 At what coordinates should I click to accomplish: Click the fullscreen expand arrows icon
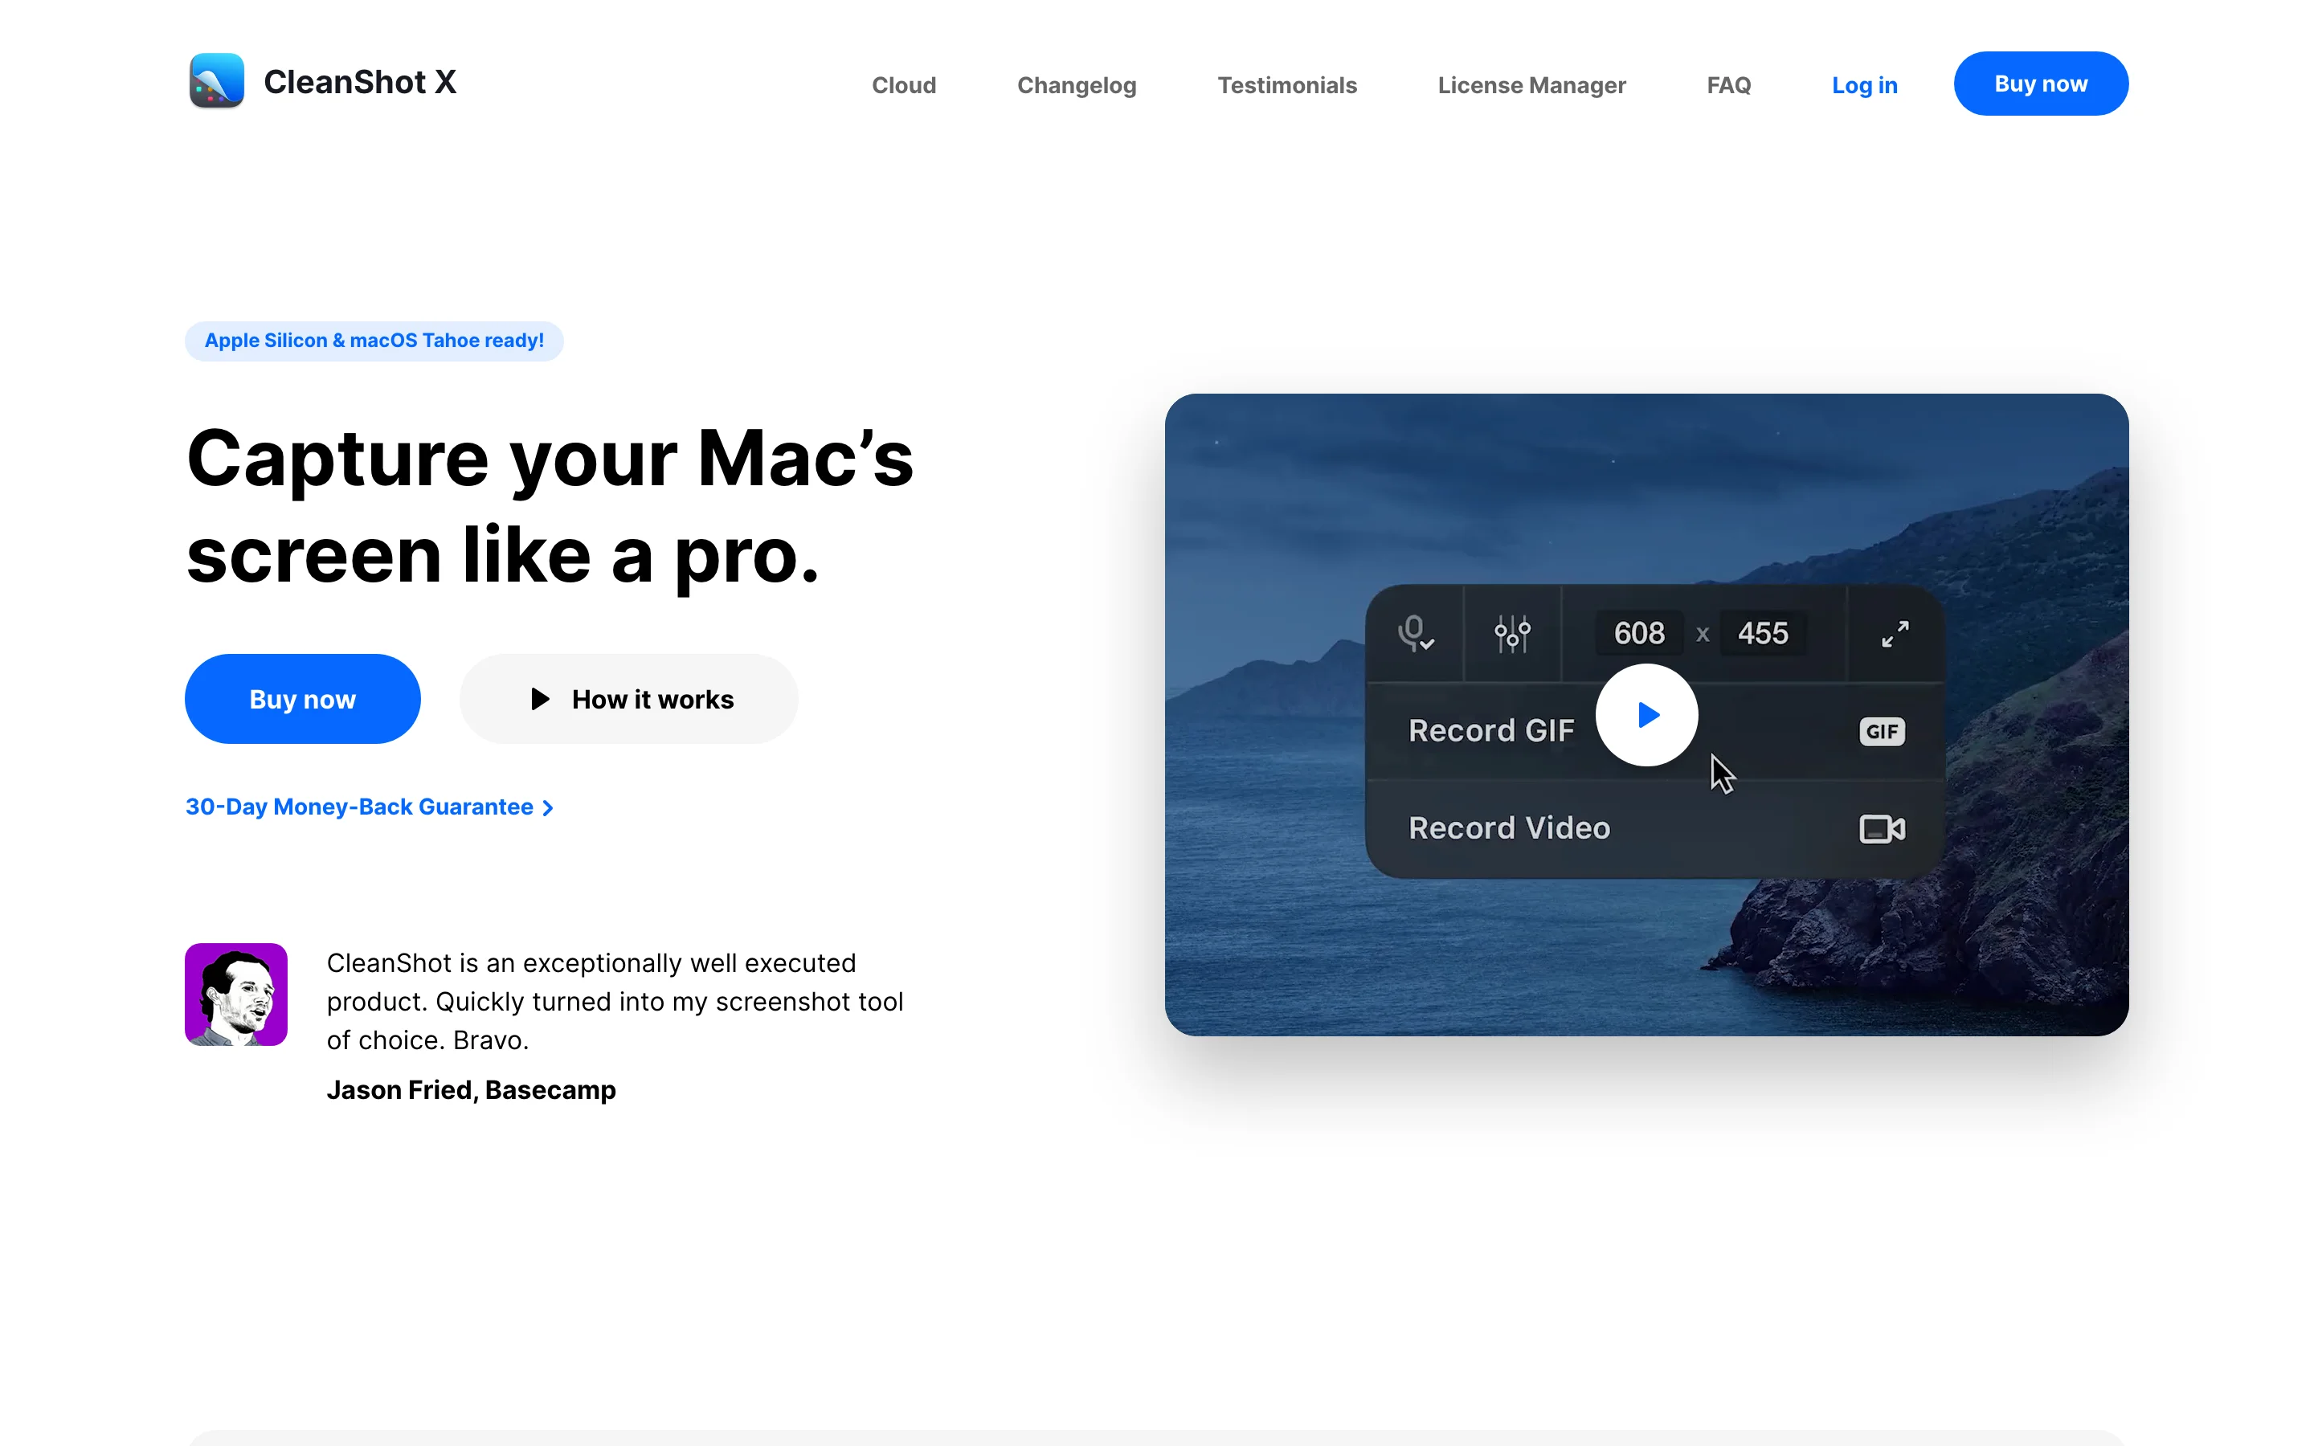pyautogui.click(x=1895, y=634)
